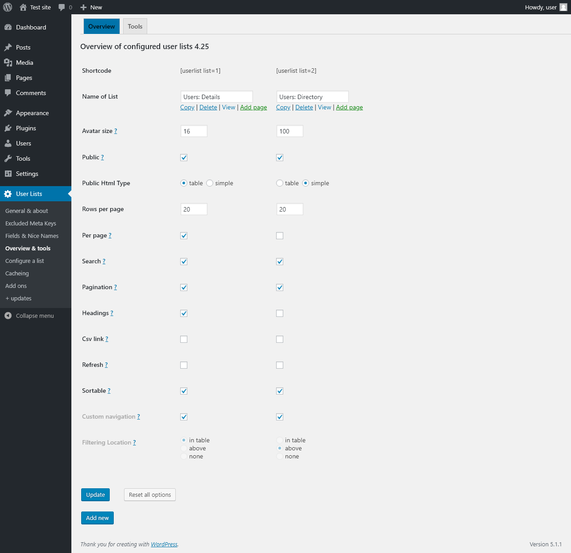This screenshot has width=571, height=553.
Task: Open the Dashboard icon in sidebar
Action: tap(8, 27)
